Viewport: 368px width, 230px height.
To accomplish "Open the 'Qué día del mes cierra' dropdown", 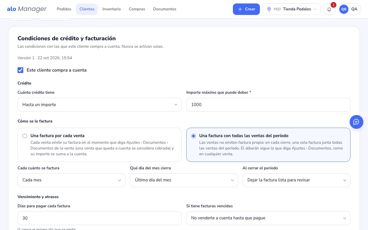I will 184,180.
